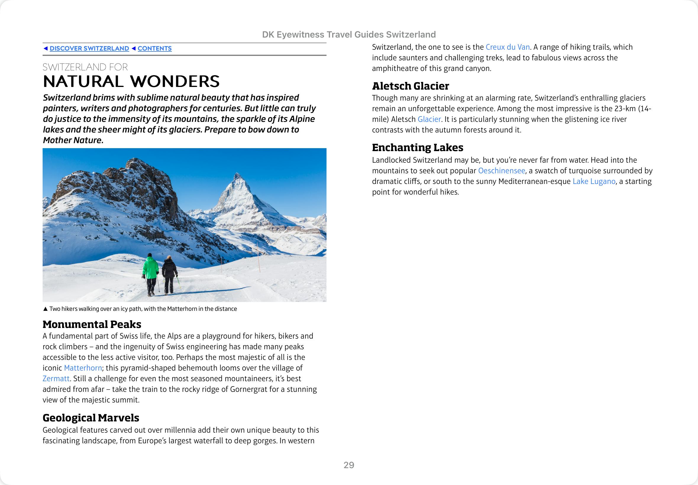The image size is (698, 485).
Task: Click the Aletsch Glacier heading
Action: [x=410, y=86]
